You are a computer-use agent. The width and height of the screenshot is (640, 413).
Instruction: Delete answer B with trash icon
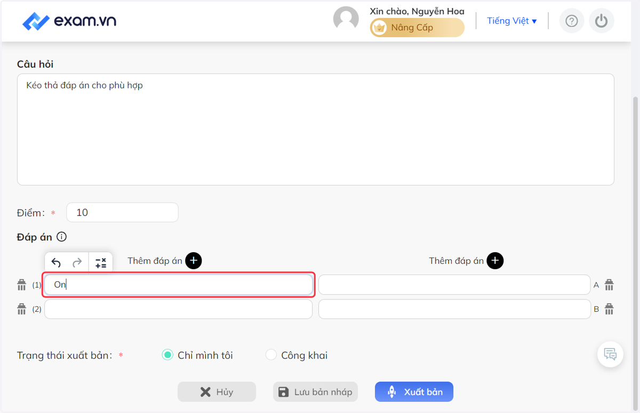click(x=609, y=309)
